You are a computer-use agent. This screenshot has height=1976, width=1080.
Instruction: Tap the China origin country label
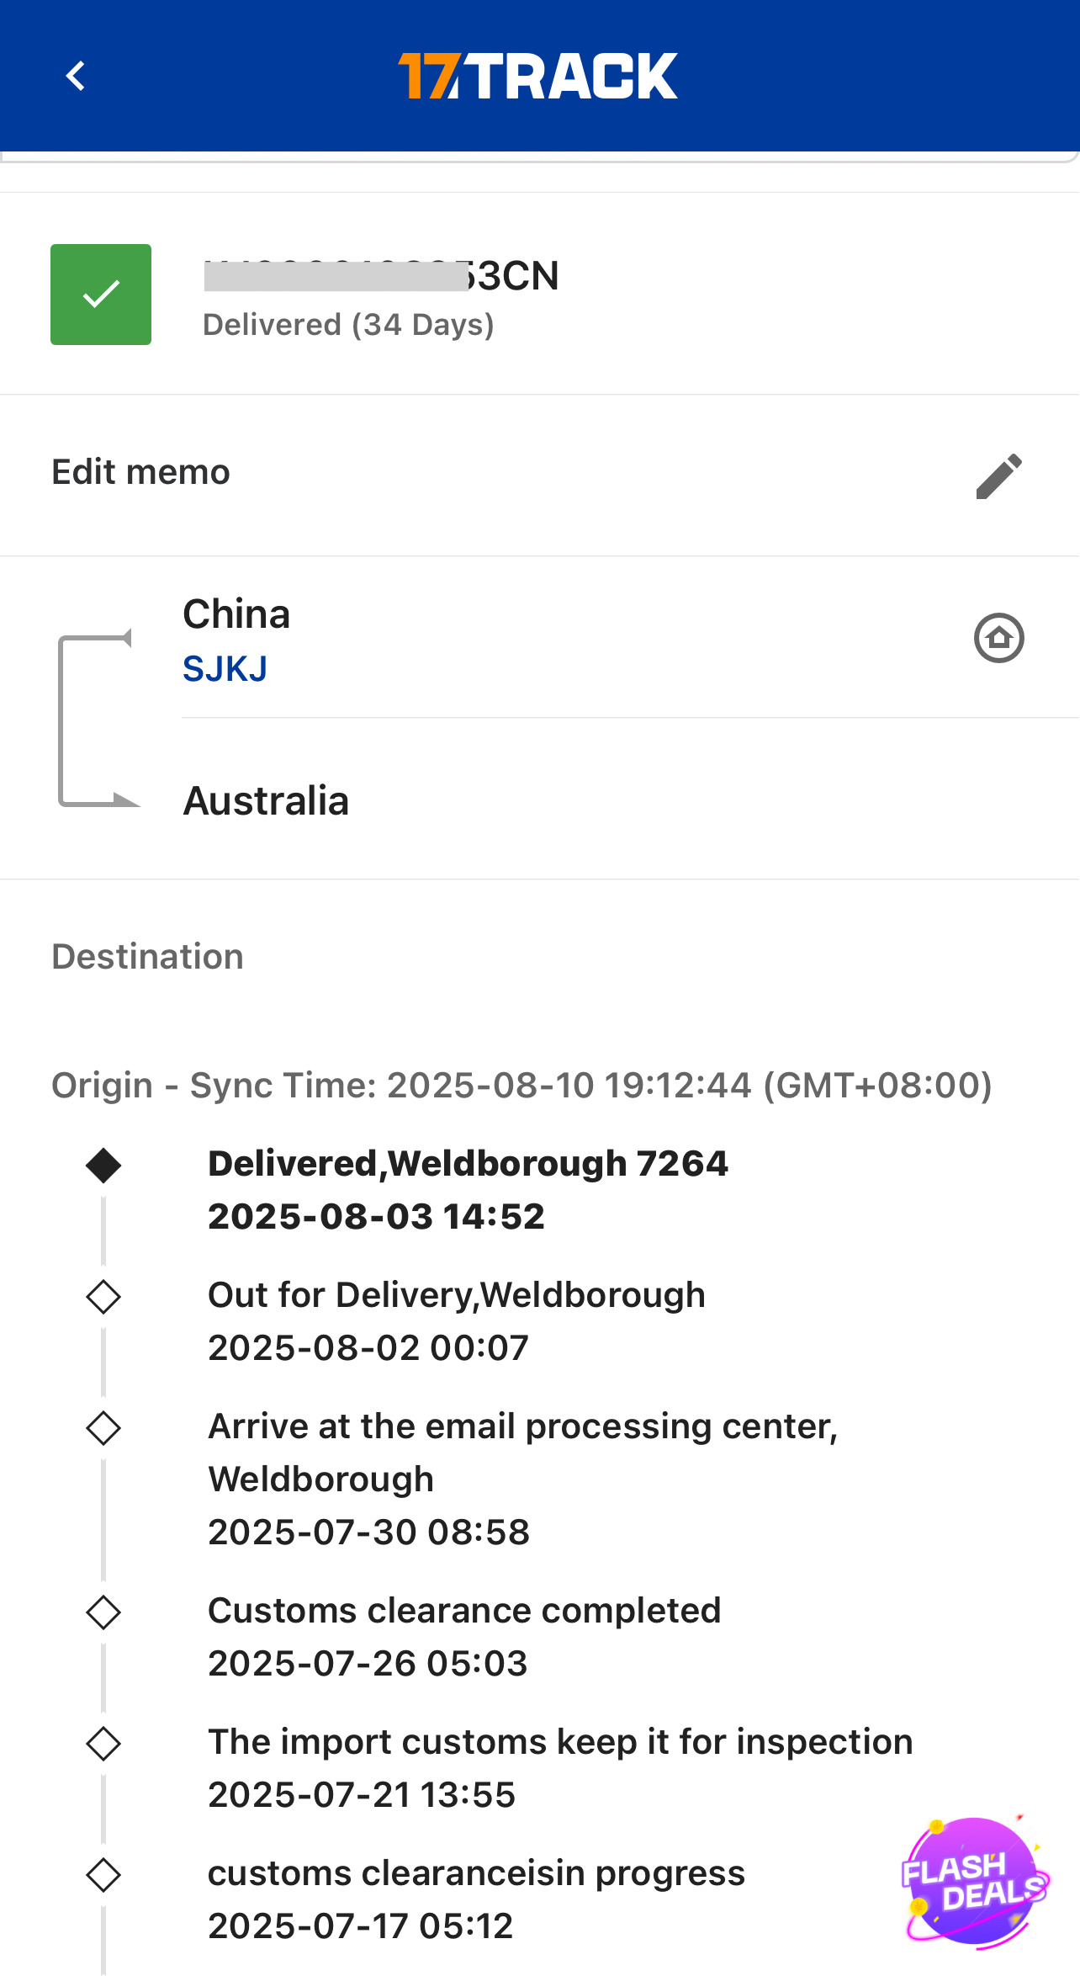(236, 614)
